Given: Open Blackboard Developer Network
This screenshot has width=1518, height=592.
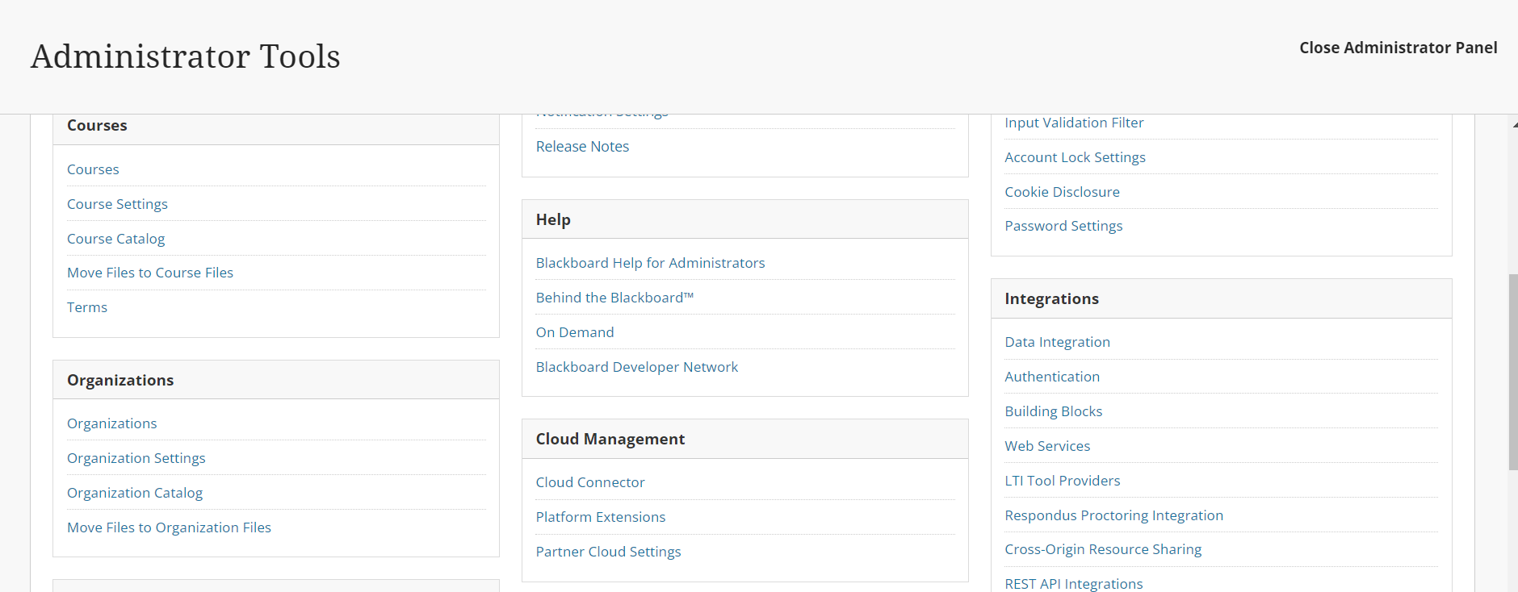Looking at the screenshot, I should pos(636,367).
